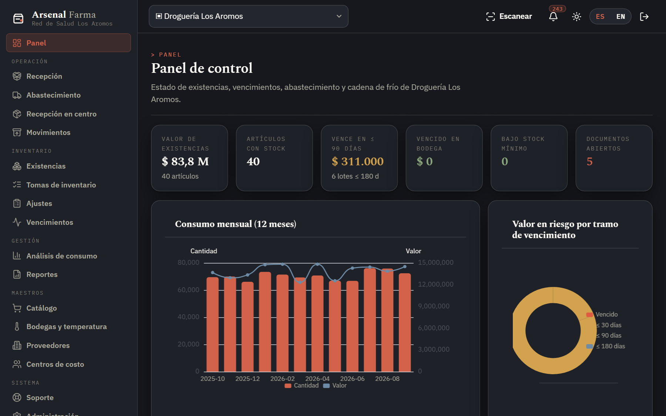666x416 pixels.
Task: Go to Análisis de consumo
Action: click(68, 256)
